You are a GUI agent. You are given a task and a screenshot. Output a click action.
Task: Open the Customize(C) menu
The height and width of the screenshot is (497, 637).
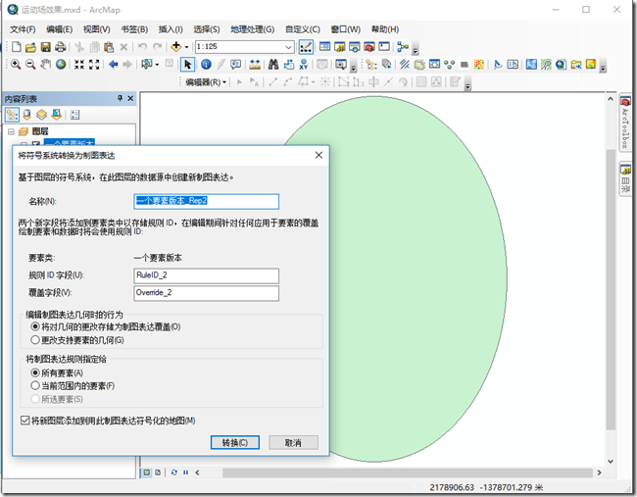302,29
